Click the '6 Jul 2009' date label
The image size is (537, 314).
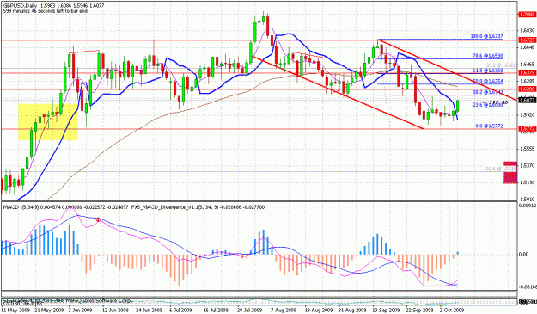click(x=180, y=310)
